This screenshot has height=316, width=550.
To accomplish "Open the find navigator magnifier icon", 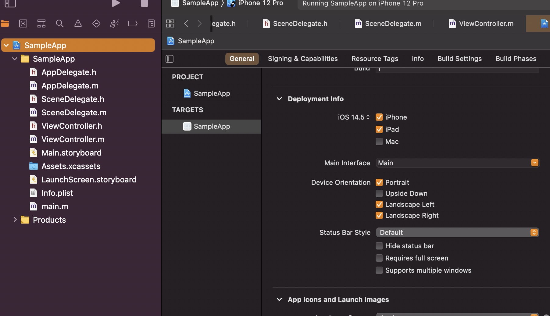I will point(60,23).
